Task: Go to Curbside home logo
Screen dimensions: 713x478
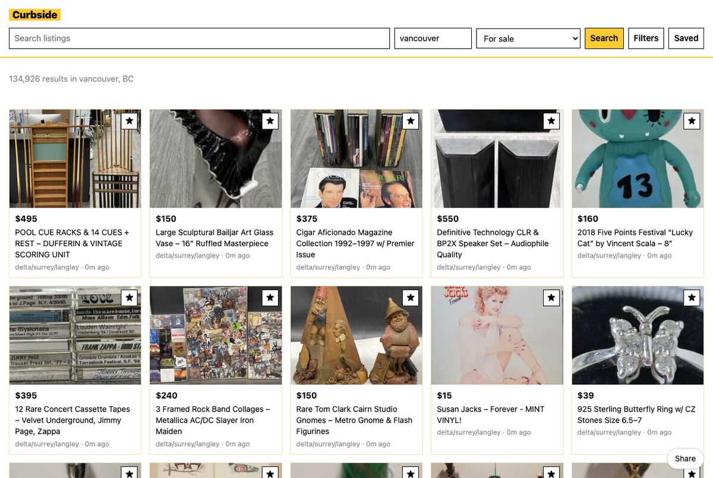Action: click(35, 15)
